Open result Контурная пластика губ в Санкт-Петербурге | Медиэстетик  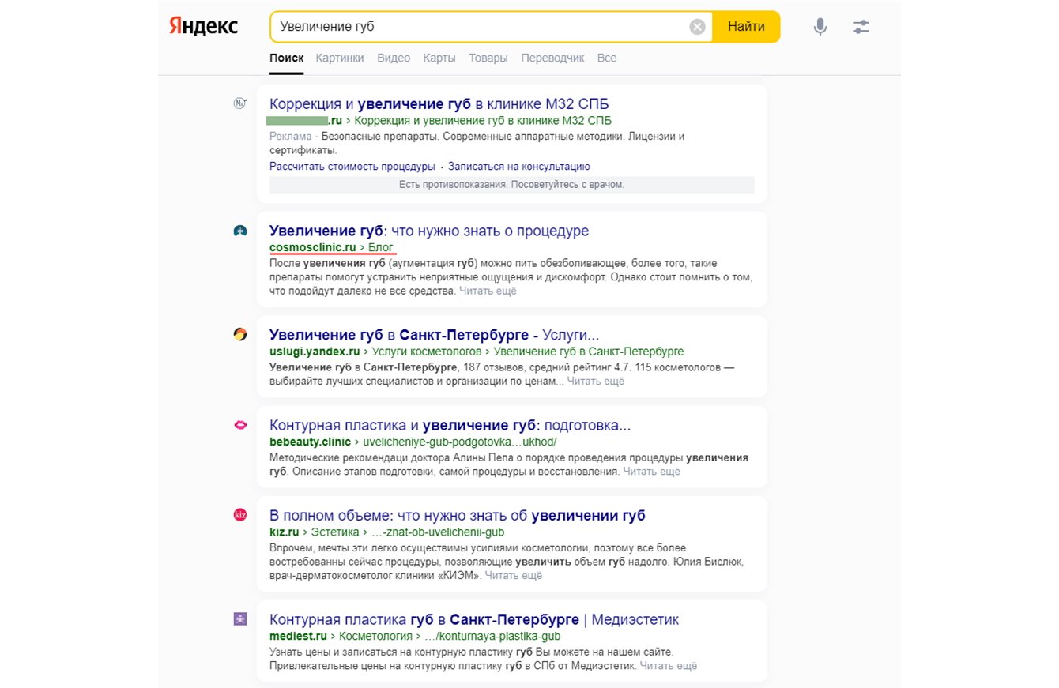coord(474,619)
